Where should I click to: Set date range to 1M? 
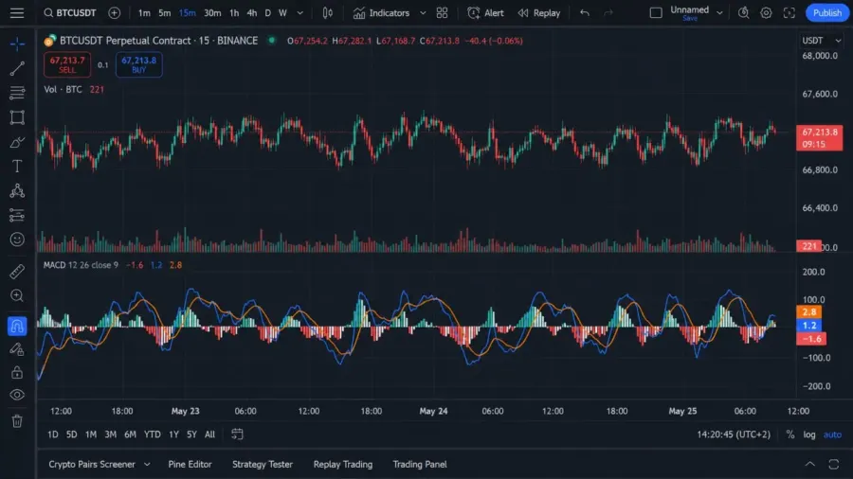coord(90,435)
